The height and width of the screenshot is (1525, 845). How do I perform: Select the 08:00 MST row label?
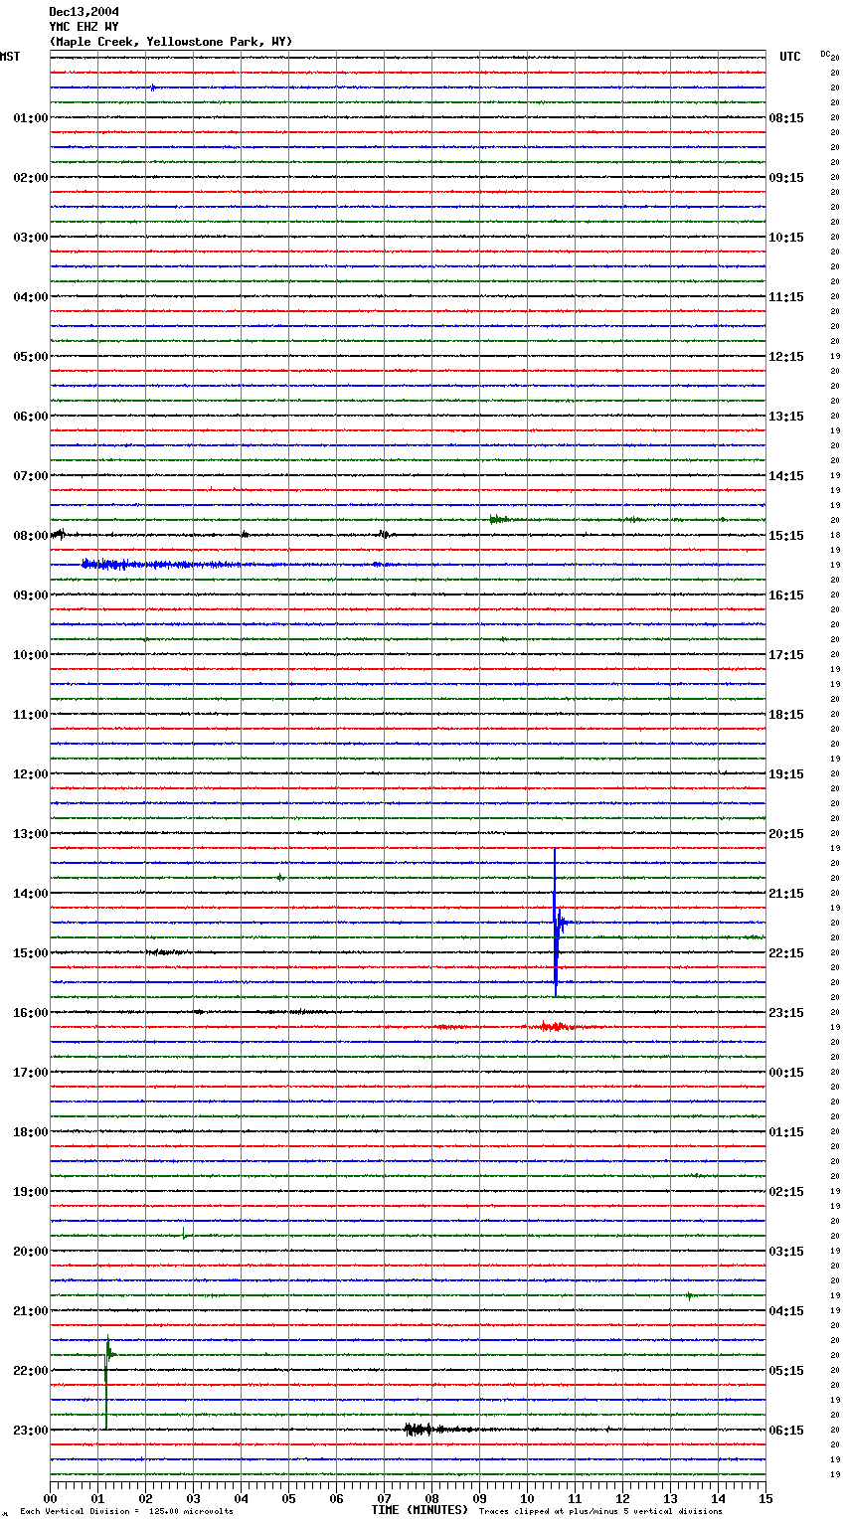(x=31, y=536)
